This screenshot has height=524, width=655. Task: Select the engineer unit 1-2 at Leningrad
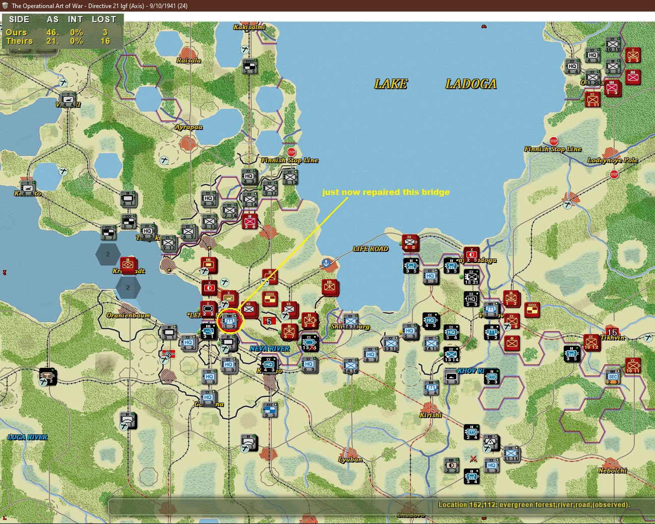229,321
